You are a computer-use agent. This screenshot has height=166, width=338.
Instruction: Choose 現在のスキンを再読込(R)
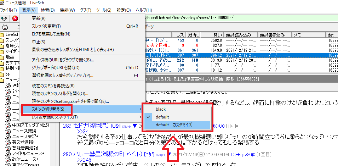82,86
